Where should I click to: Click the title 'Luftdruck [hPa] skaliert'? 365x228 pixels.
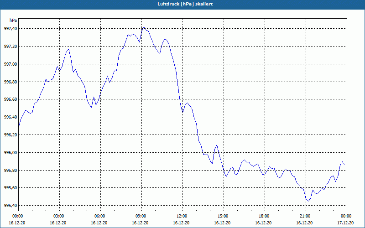tap(185, 4)
